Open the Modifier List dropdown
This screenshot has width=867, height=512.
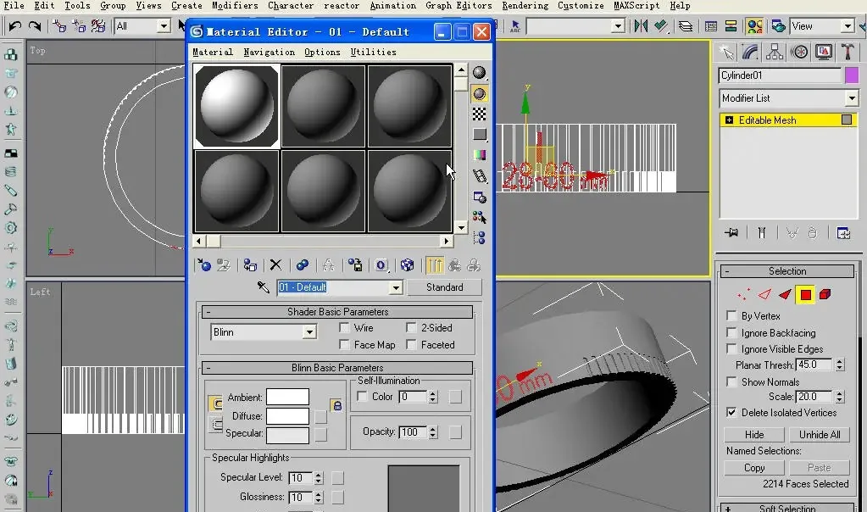(x=852, y=98)
